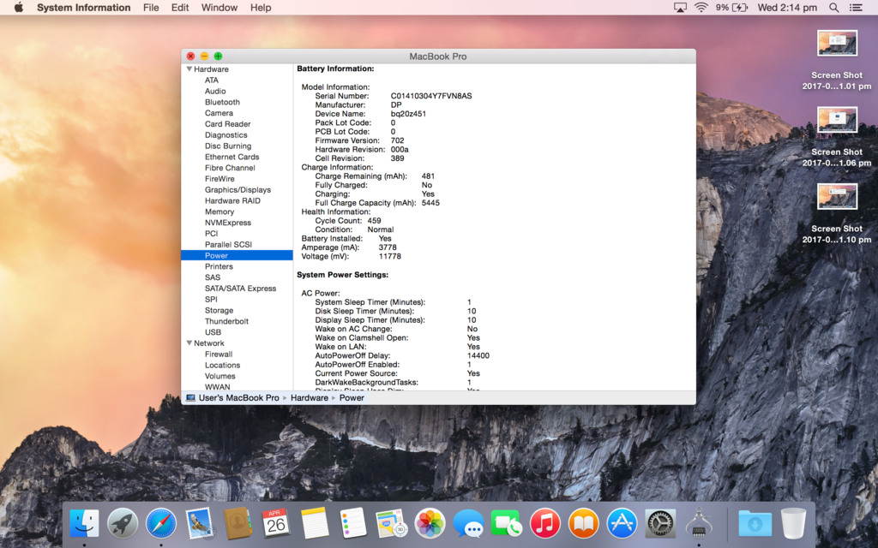Click System Information chip icon in Dock
The width and height of the screenshot is (878, 548).
tap(698, 523)
